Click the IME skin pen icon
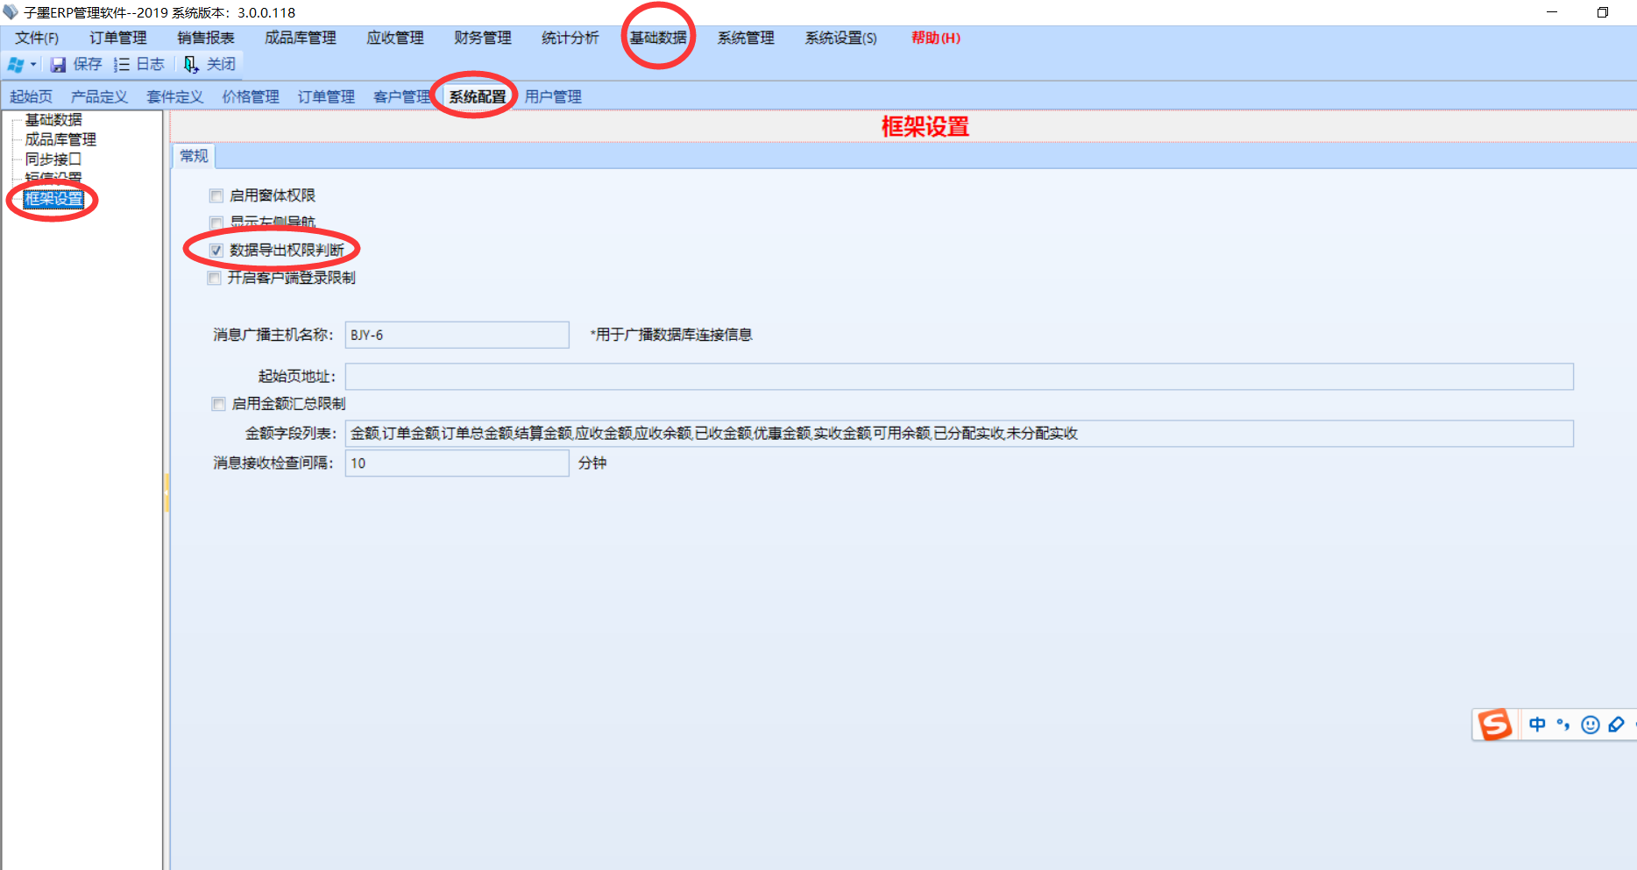This screenshot has width=1637, height=870. click(x=1616, y=725)
